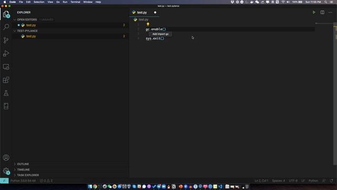
Task: Open the Window menu
Action: [88, 2]
